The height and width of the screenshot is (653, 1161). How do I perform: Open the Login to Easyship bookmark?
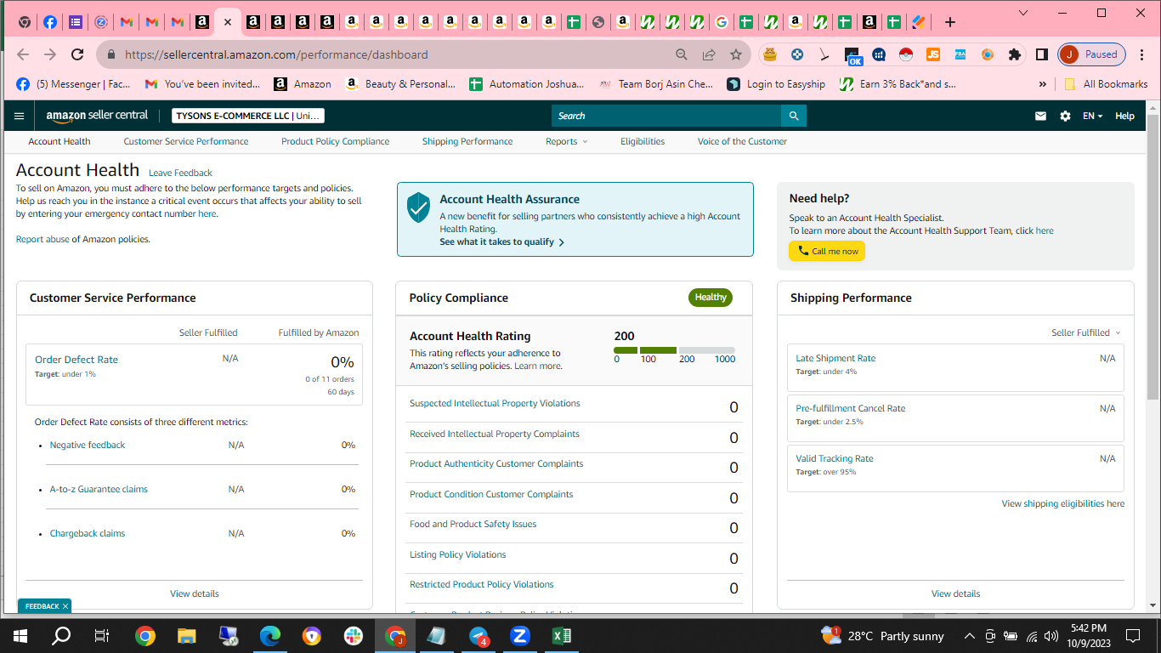pos(776,84)
